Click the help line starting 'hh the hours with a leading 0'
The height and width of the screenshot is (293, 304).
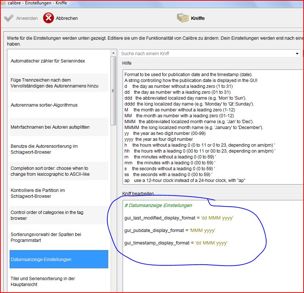coord(200,151)
